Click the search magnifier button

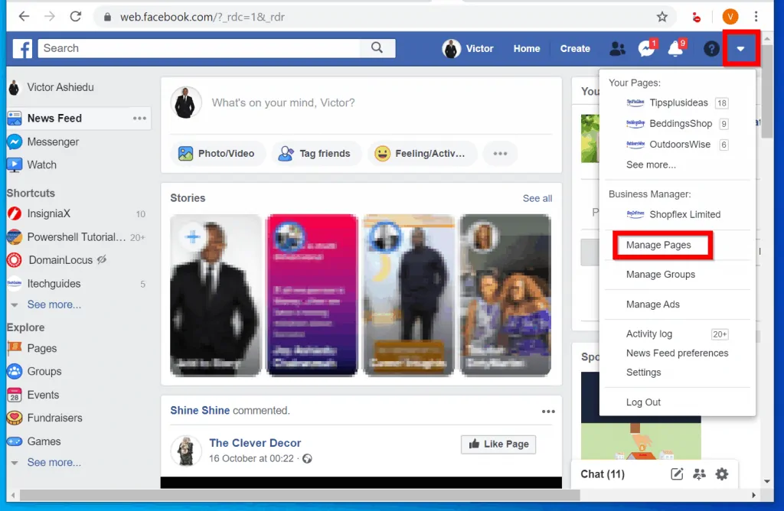tap(377, 48)
